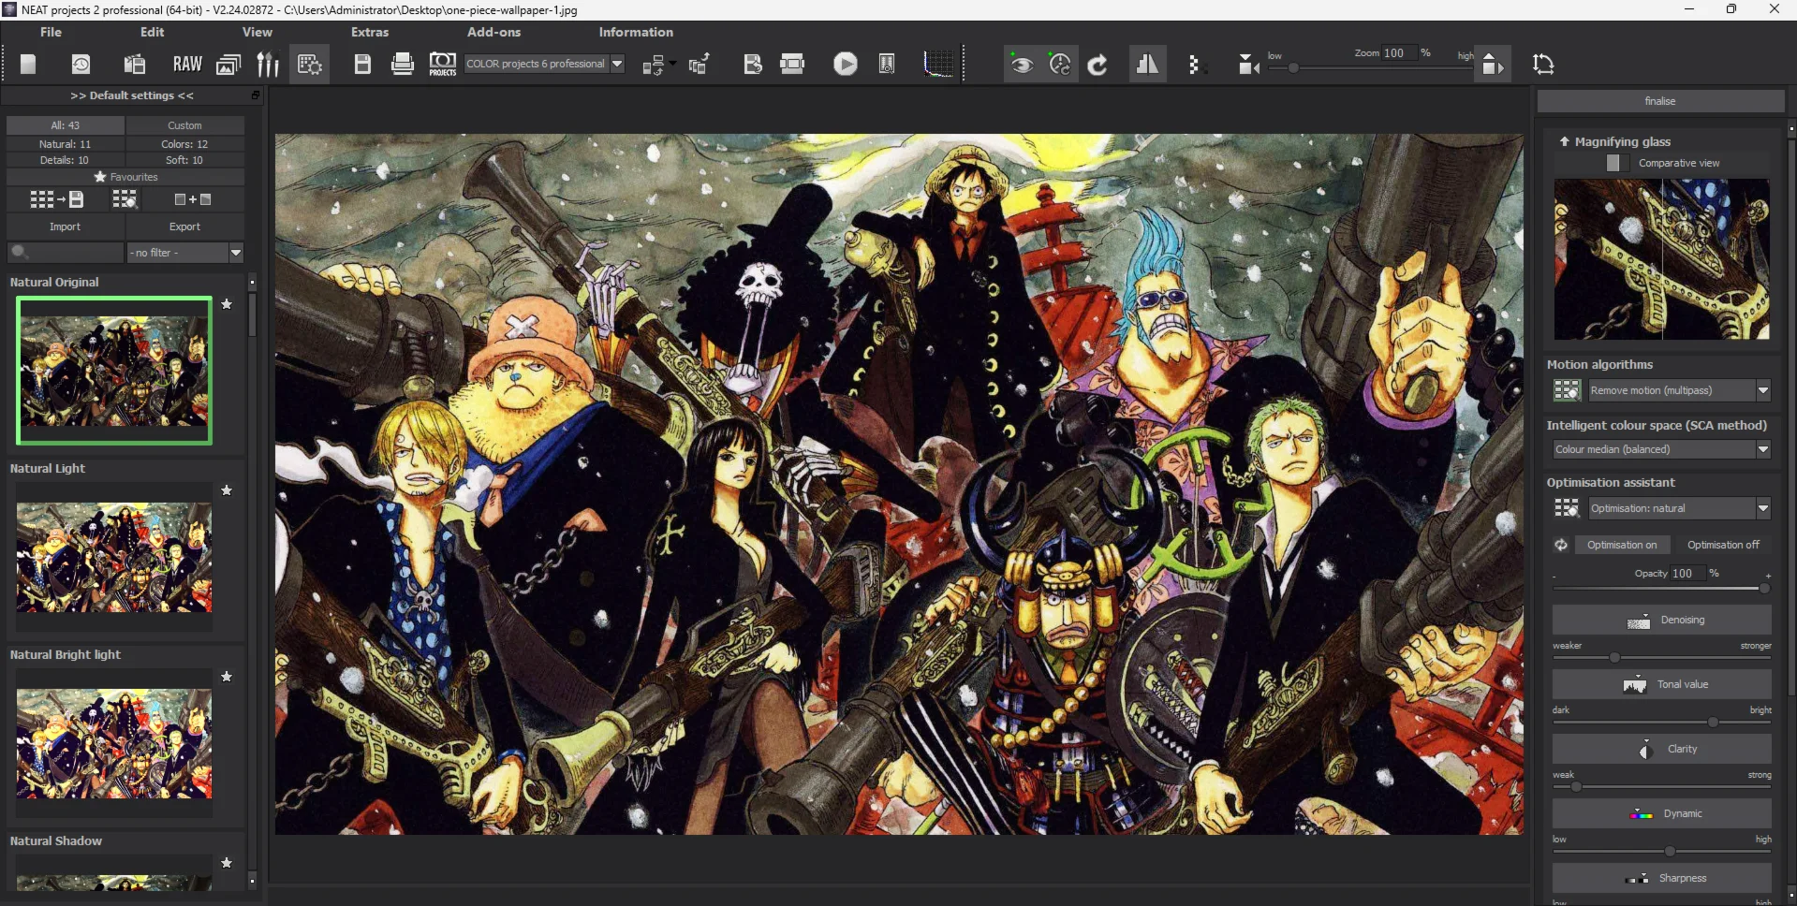Screen dimensions: 1797x906
Task: Expand the Colour median (balanced) dropdown
Action: point(1762,449)
